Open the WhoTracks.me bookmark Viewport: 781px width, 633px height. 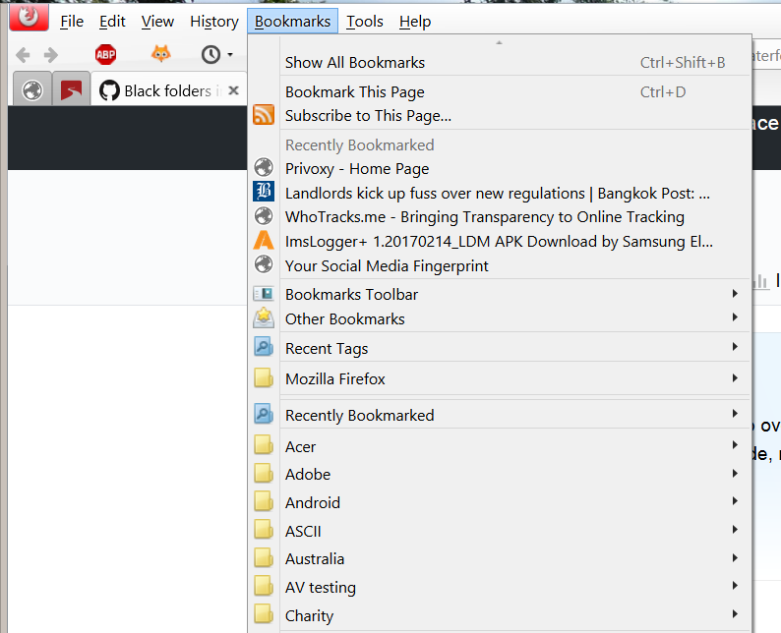pyautogui.click(x=501, y=217)
